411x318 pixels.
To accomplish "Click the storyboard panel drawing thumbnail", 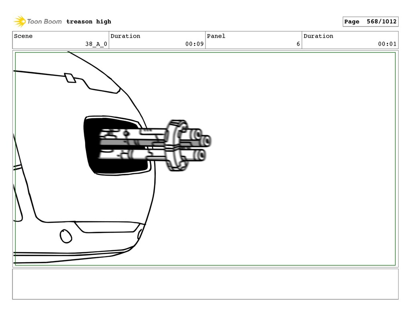I will click(205, 159).
